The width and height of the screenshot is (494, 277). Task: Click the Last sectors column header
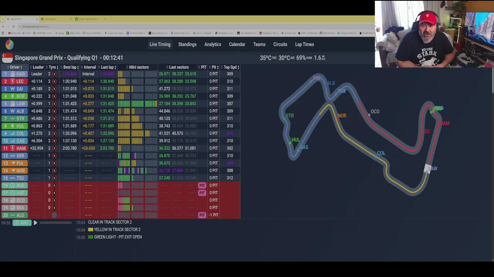(x=178, y=67)
